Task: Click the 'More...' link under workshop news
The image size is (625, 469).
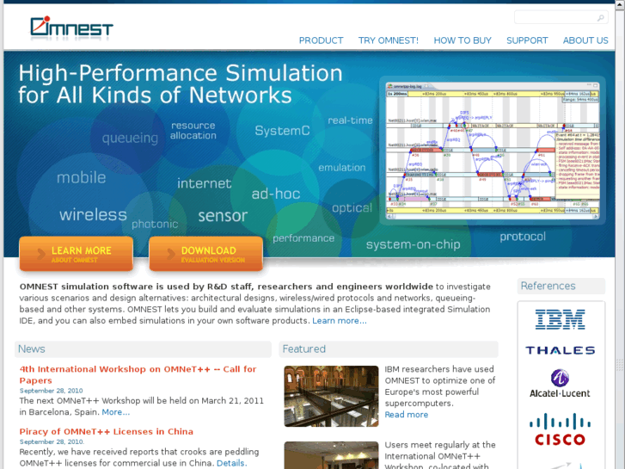Action: [x=115, y=412]
